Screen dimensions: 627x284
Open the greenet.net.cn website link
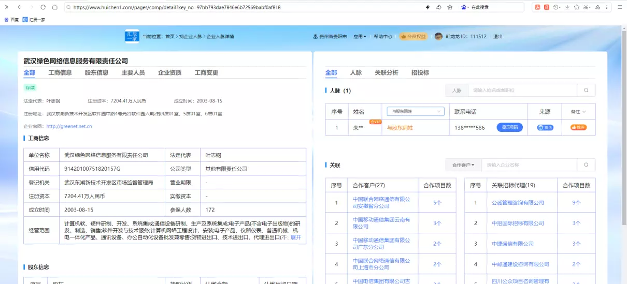point(69,126)
